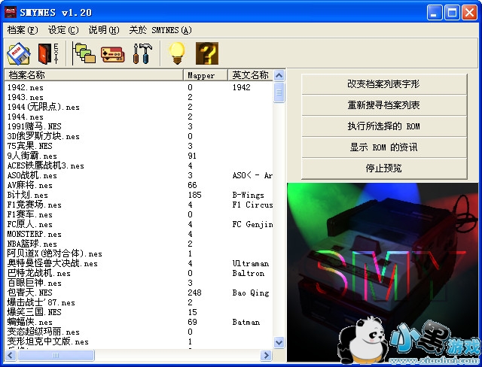This screenshot has width=482, height=367.
Task: Select 变形坦克中文版.nes file
Action: coord(47,342)
